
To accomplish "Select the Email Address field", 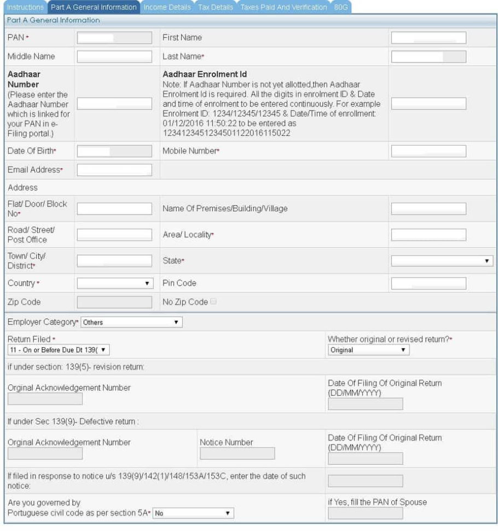I will 114,170.
